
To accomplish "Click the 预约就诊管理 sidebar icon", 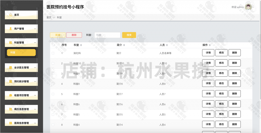I will tap(10, 81).
